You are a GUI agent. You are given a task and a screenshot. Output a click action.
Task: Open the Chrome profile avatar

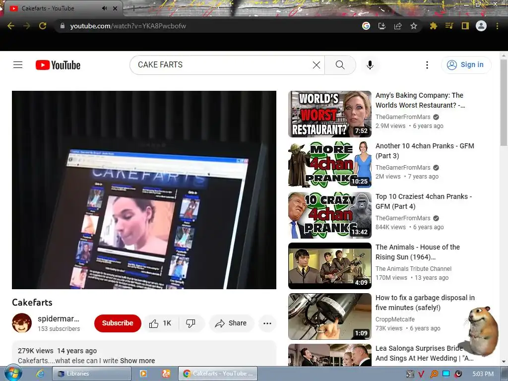481,26
